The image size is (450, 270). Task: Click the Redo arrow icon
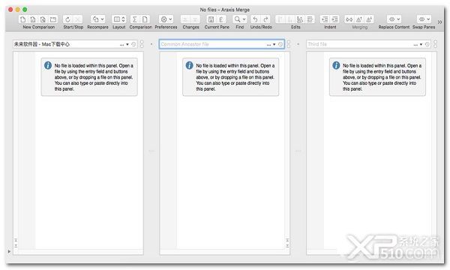coord(265,19)
